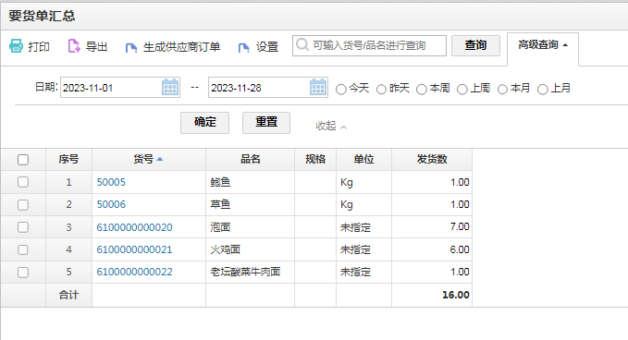628x340 pixels.
Task: Click the printer icon for 打印
Action: click(x=16, y=46)
